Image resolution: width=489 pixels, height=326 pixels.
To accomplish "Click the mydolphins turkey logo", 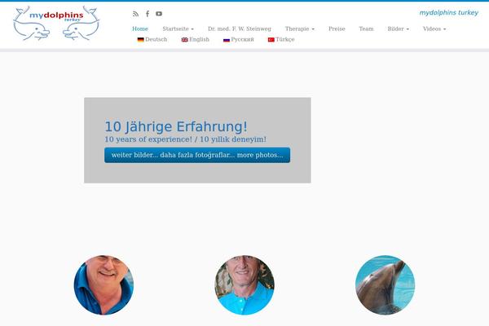I will (x=56, y=24).
